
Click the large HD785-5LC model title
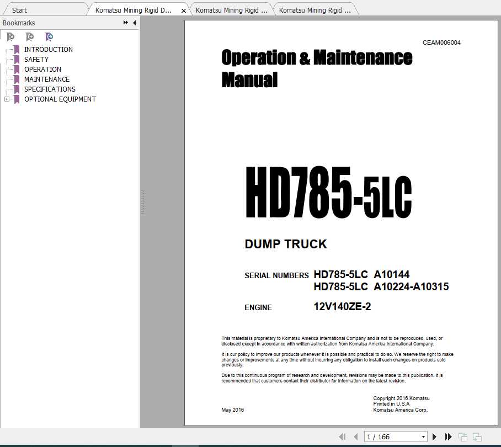[328, 193]
